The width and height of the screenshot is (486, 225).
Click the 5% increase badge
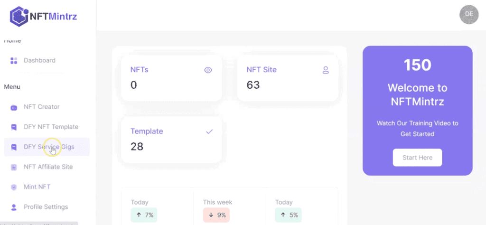tap(288, 215)
